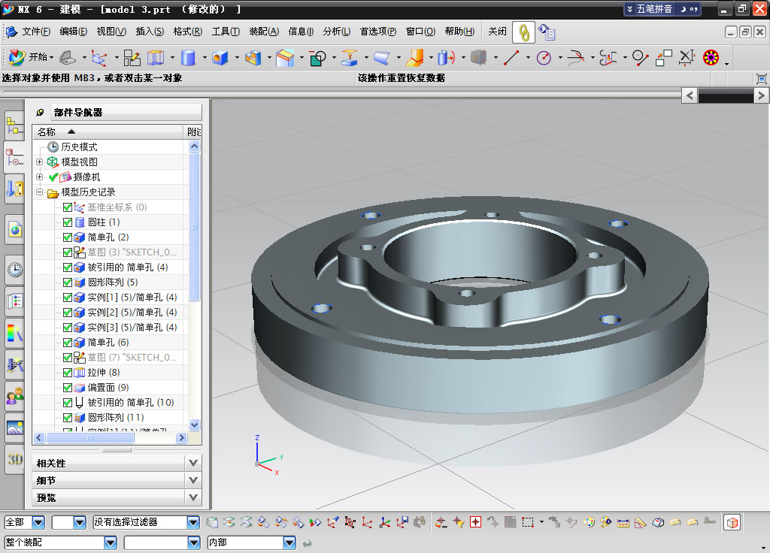Expand the 模型视图 tree node

tap(39, 162)
